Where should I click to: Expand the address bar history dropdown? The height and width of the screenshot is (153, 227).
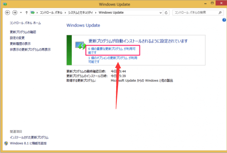point(160,13)
